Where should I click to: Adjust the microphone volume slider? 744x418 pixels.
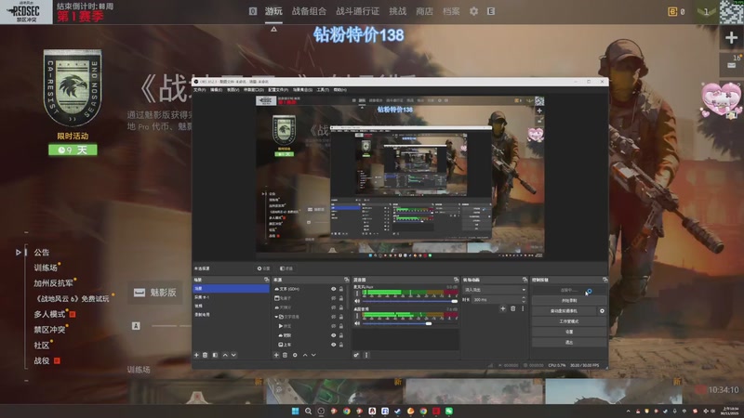[410, 301]
